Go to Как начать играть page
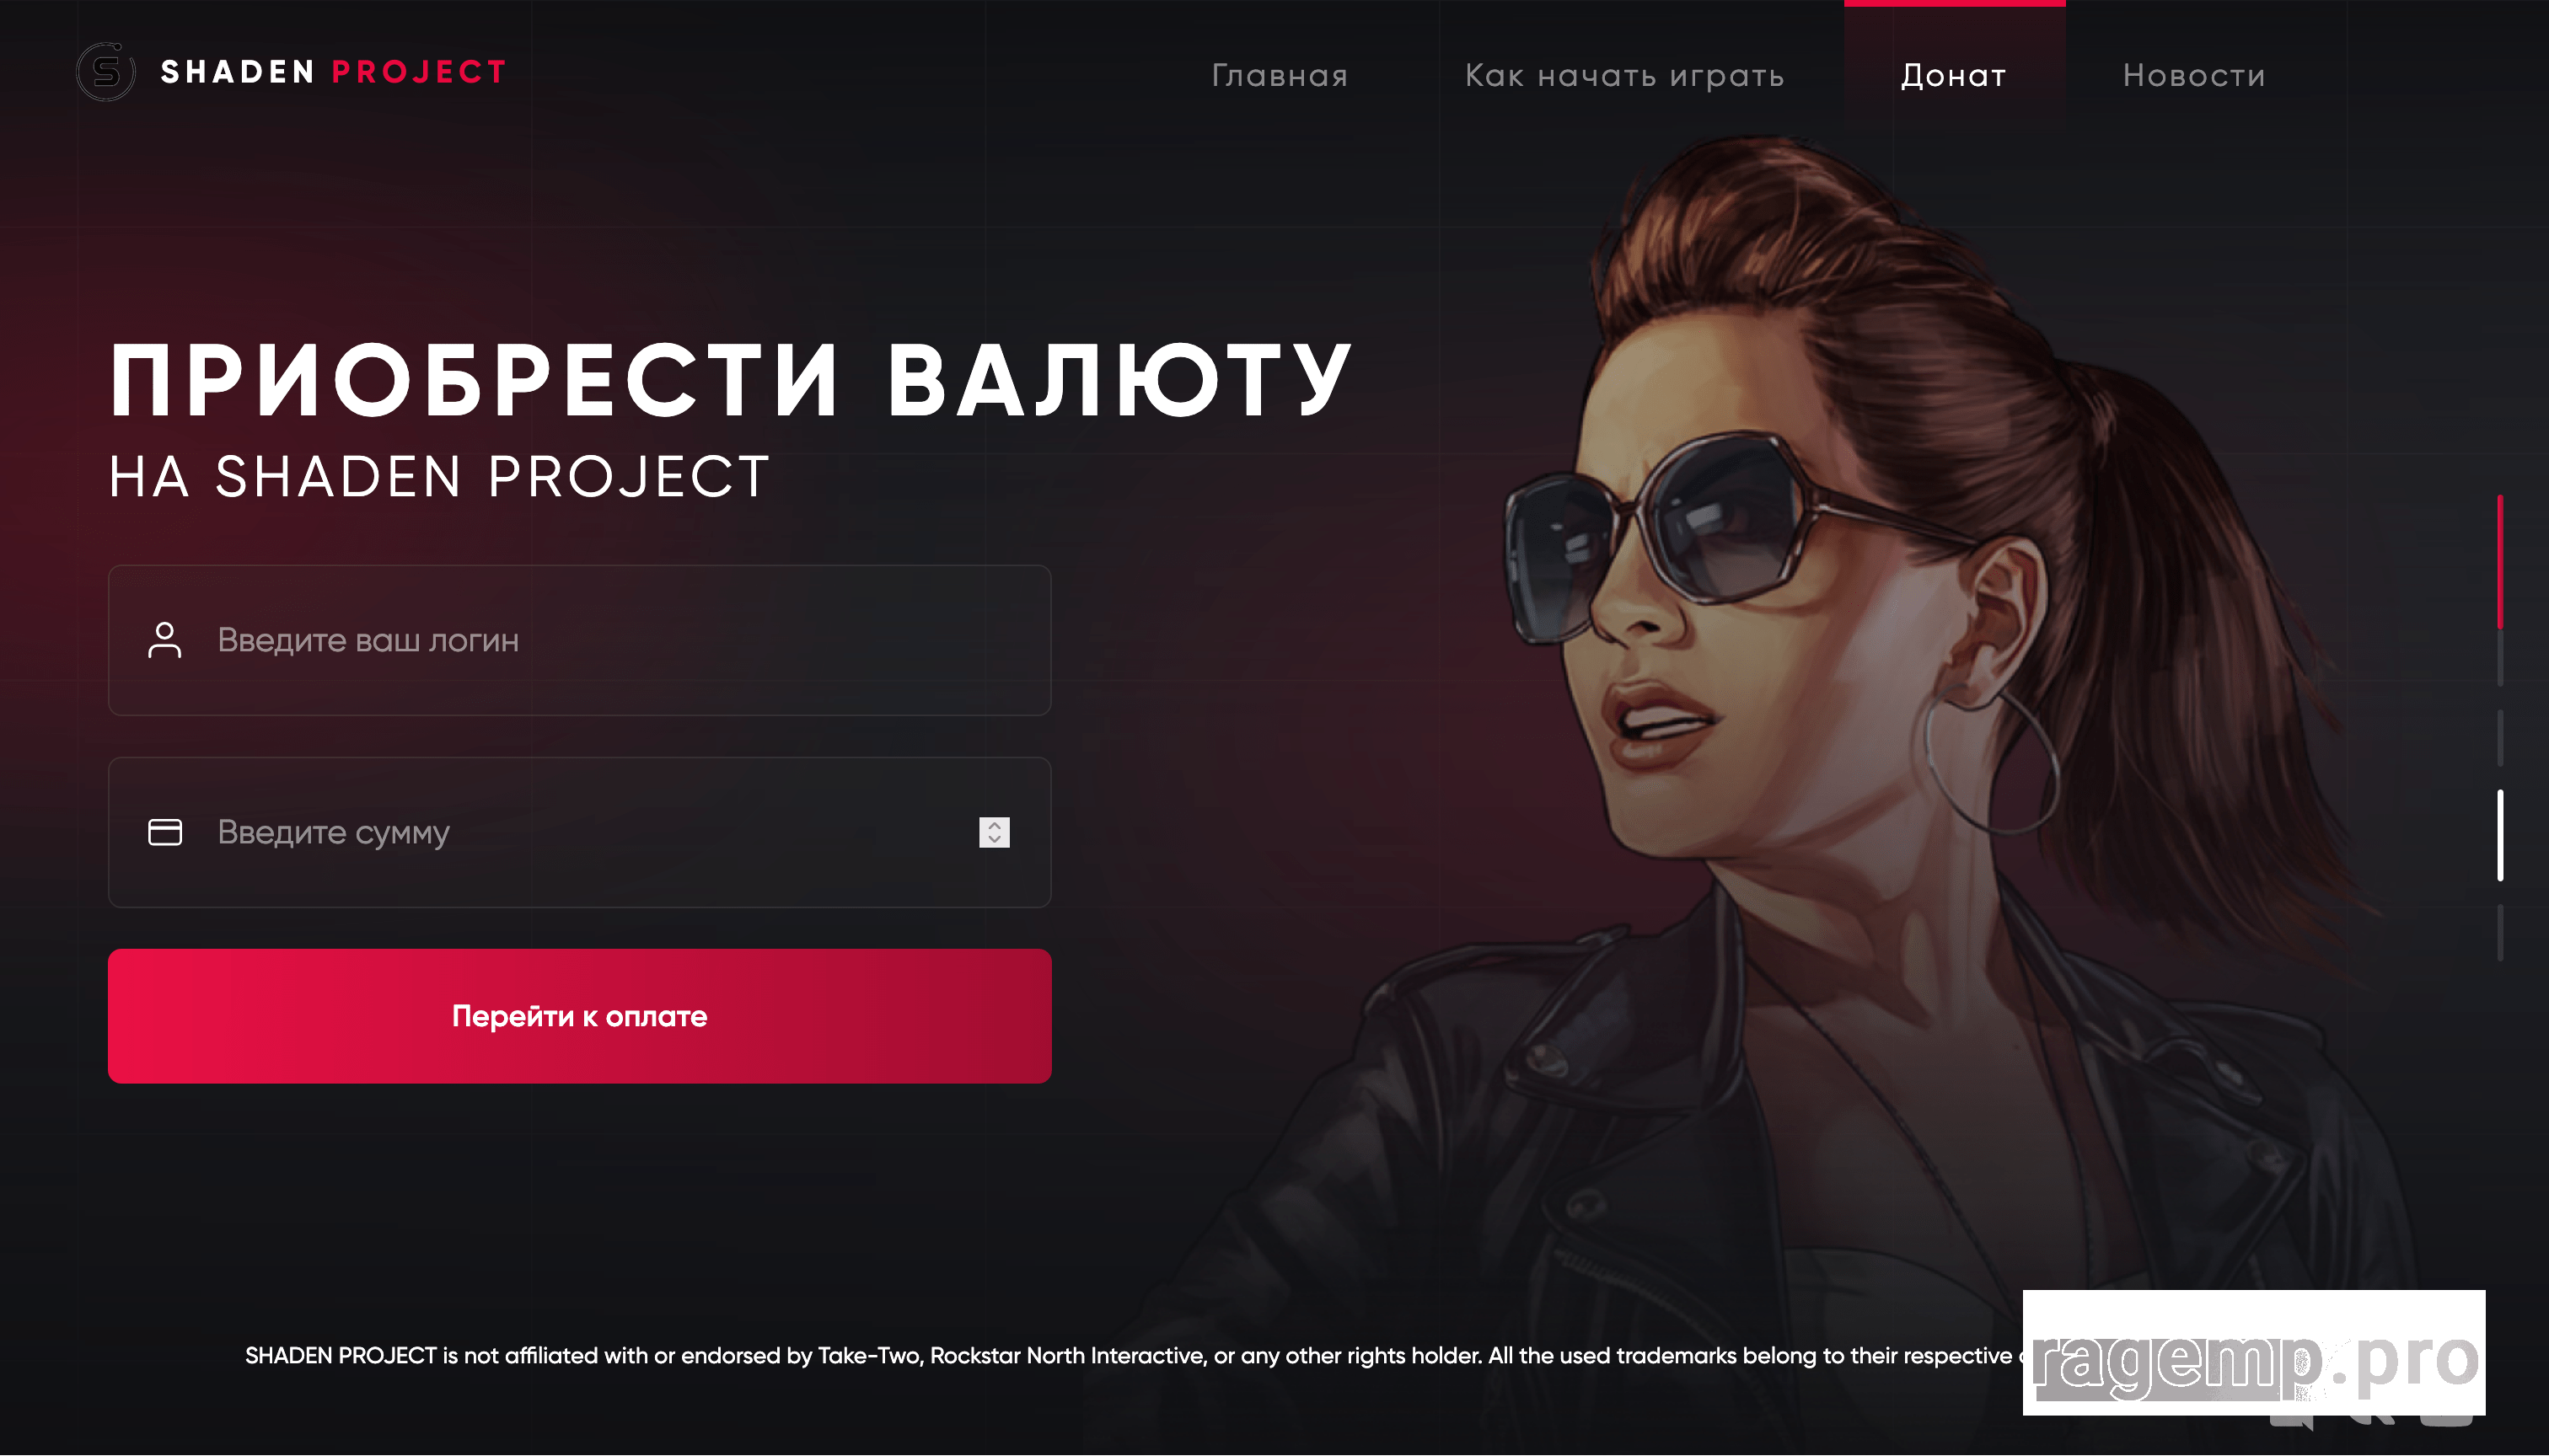The height and width of the screenshot is (1456, 2549). (1624, 75)
